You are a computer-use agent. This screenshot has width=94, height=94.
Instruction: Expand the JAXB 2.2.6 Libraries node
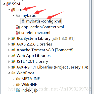[9, 44]
